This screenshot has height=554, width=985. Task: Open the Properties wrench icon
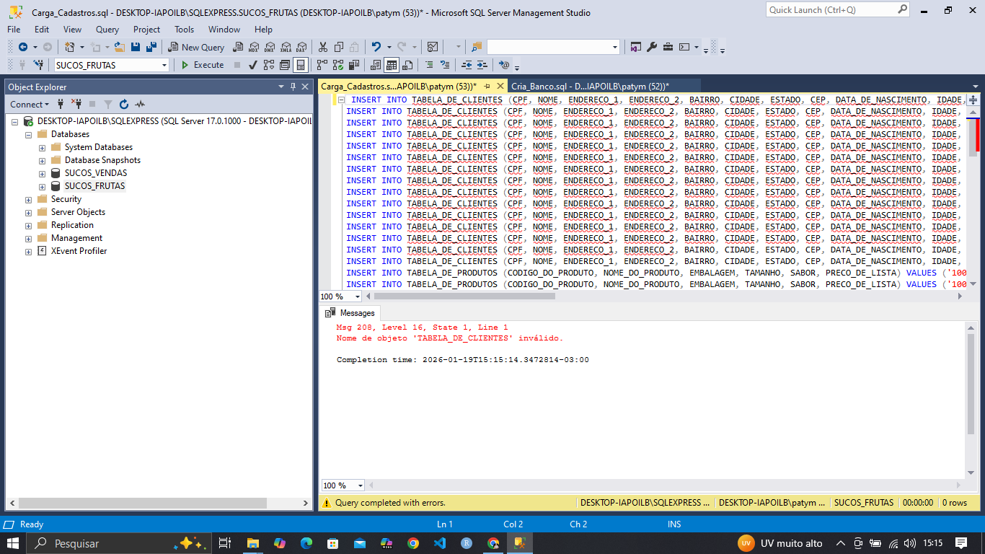[x=652, y=47]
